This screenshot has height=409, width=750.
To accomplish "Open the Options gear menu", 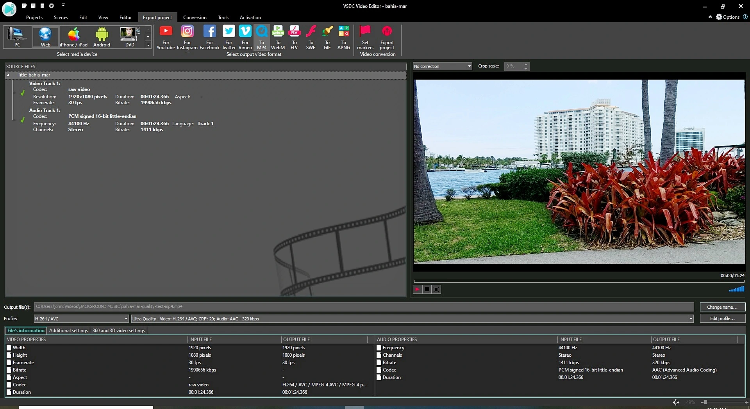I will [727, 17].
